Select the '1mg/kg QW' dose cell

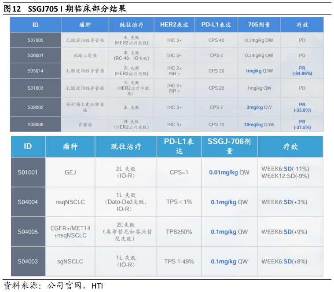click(259, 88)
